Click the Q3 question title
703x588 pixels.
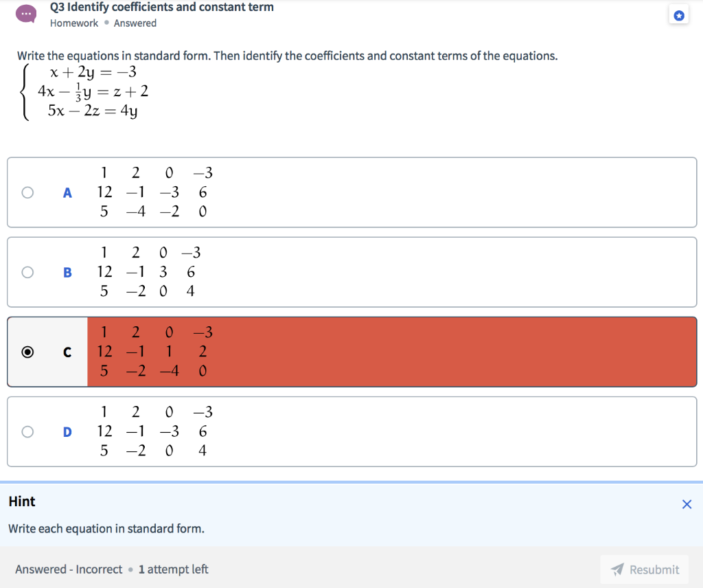click(x=161, y=7)
